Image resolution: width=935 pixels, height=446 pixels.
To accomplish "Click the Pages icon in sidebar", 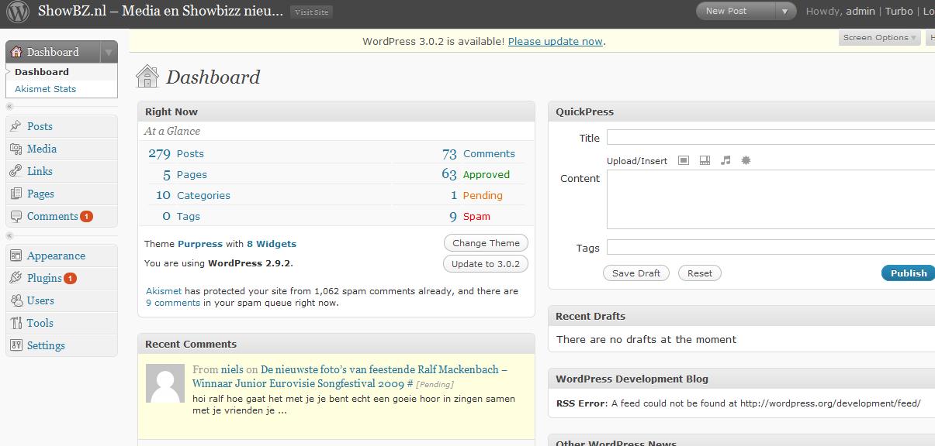I will click(x=16, y=194).
